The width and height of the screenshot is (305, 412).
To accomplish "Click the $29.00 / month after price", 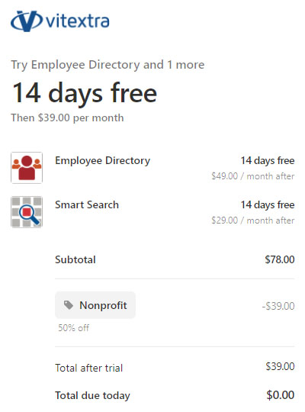I will 252,220.
